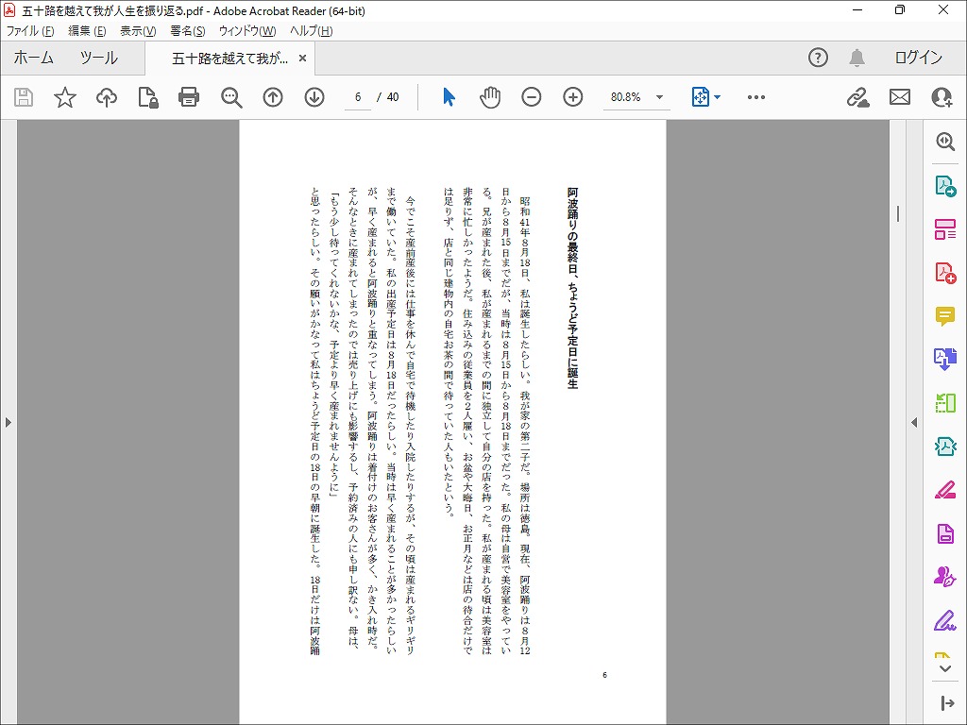This screenshot has height=725, width=967.
Task: Click the Print file icon
Action: [x=189, y=97]
